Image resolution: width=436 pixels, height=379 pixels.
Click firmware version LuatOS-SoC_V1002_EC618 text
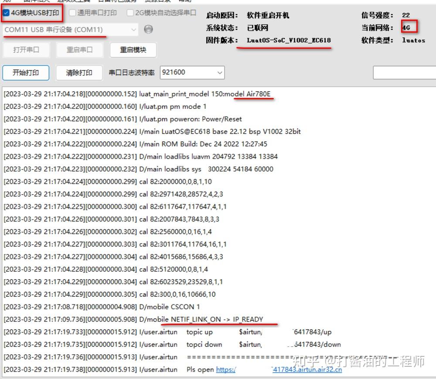point(289,40)
